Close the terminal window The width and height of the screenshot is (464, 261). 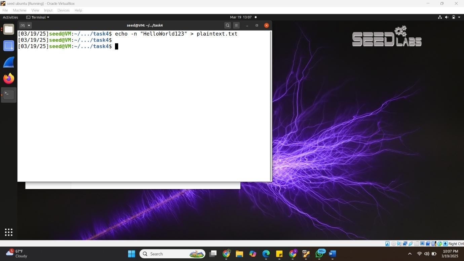pos(267,25)
